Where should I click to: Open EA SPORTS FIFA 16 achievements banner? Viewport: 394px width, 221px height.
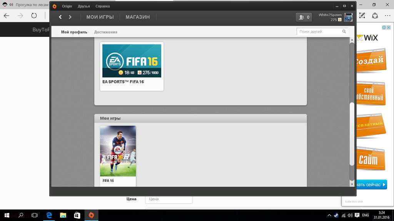point(132,61)
